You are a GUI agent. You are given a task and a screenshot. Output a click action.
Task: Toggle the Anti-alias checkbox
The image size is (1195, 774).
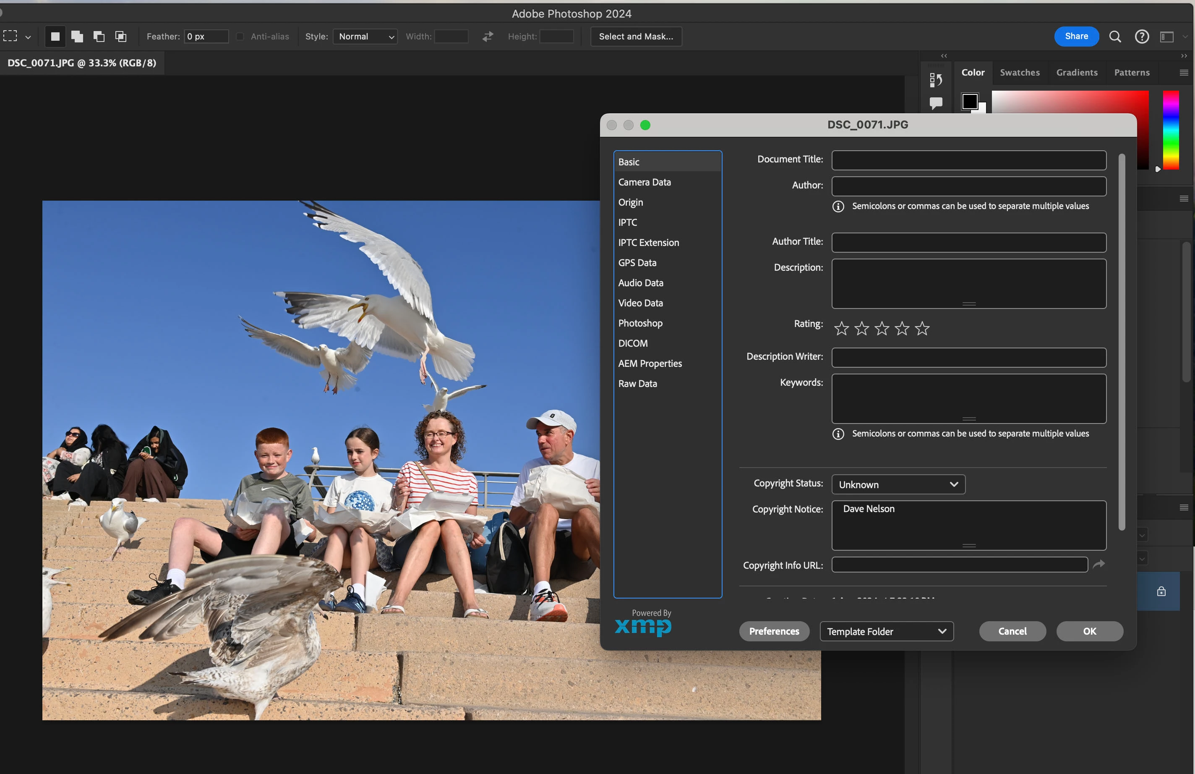[240, 36]
